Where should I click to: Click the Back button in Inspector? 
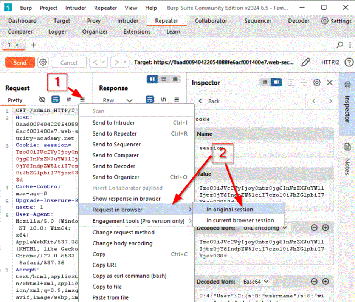point(210,101)
